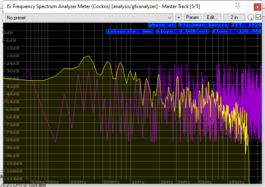This screenshot has height=187, width=265.
Task: Change the FFT: 1024 size setting
Action: (246, 25)
